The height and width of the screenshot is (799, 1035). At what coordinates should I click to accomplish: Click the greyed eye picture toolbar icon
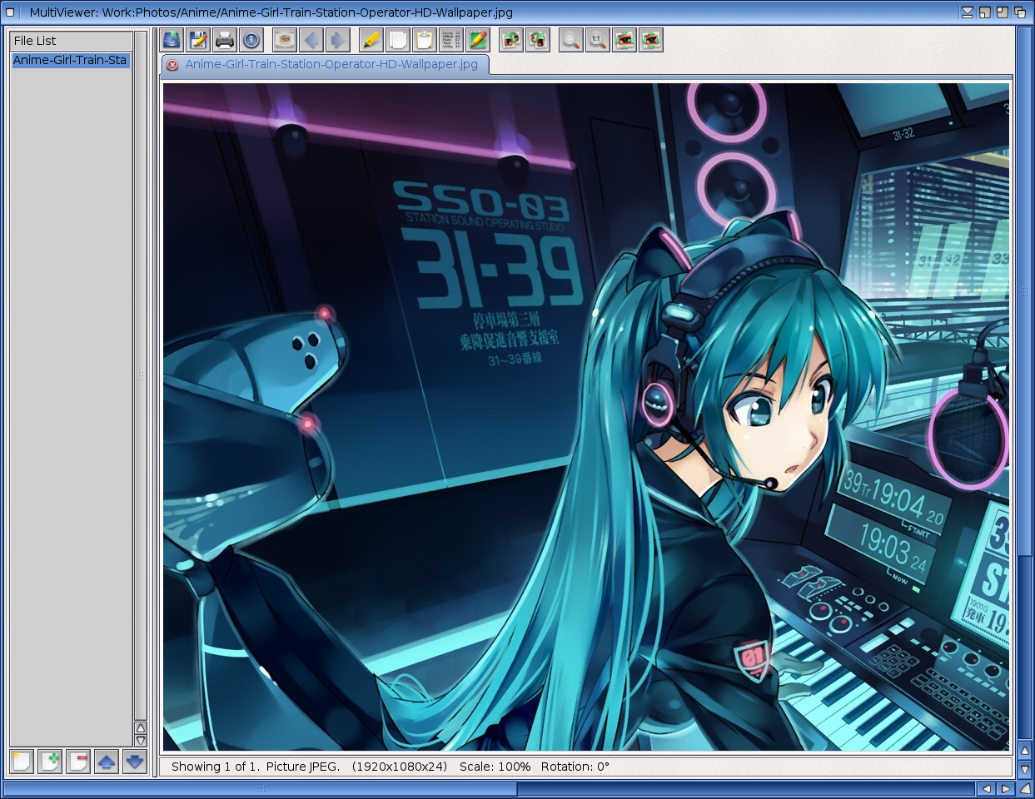click(x=285, y=39)
